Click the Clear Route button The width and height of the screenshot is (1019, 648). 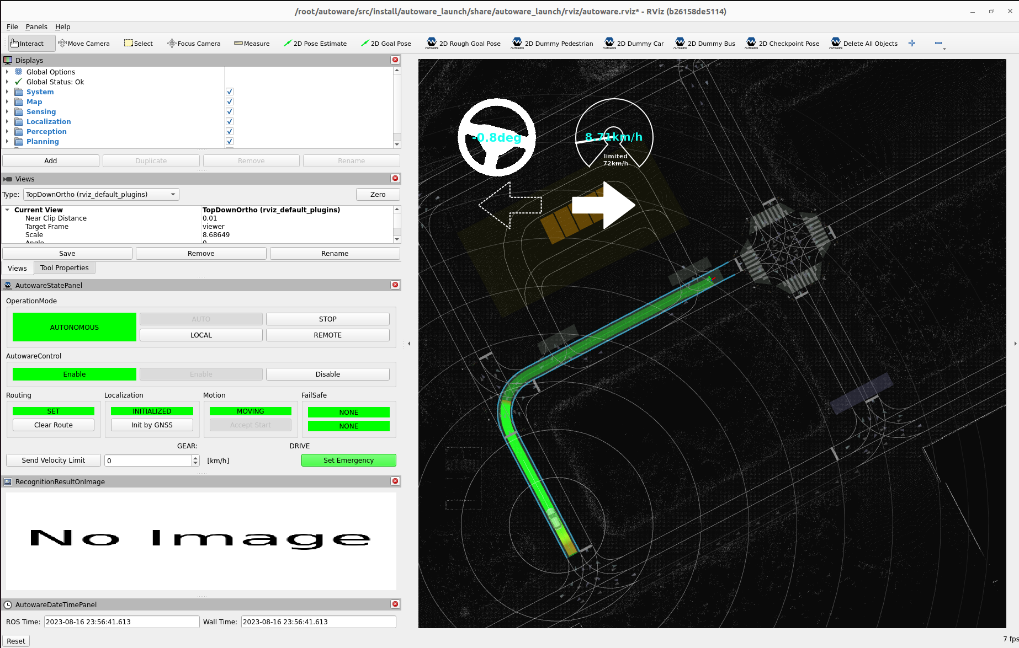click(x=54, y=425)
